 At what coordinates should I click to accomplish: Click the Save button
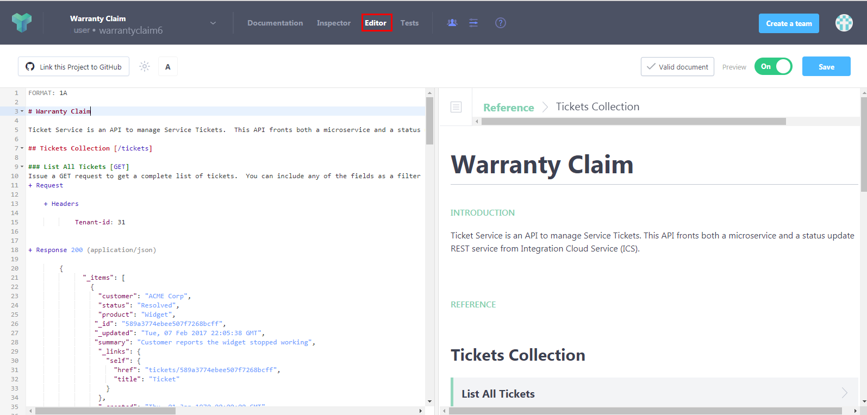(826, 66)
